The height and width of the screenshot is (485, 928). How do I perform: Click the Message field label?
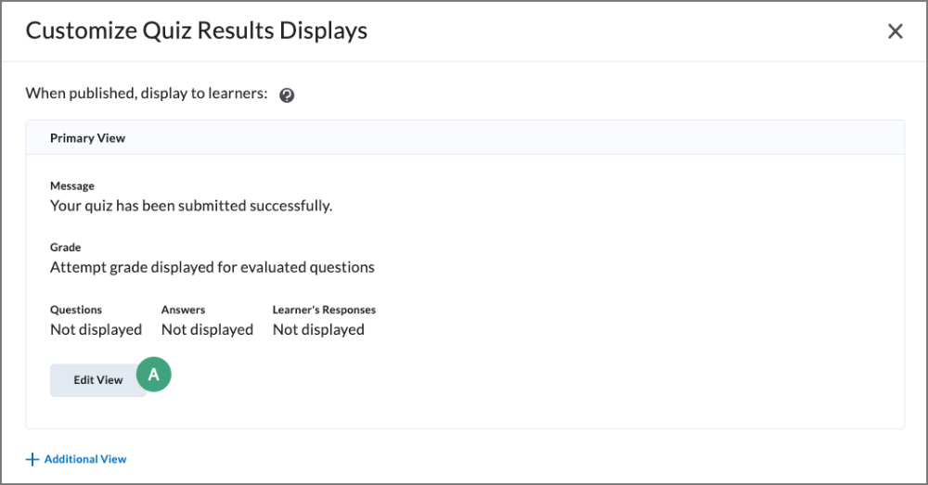point(72,186)
